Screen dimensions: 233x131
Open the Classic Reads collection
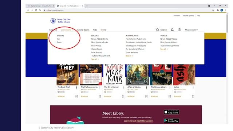pos(96,49)
